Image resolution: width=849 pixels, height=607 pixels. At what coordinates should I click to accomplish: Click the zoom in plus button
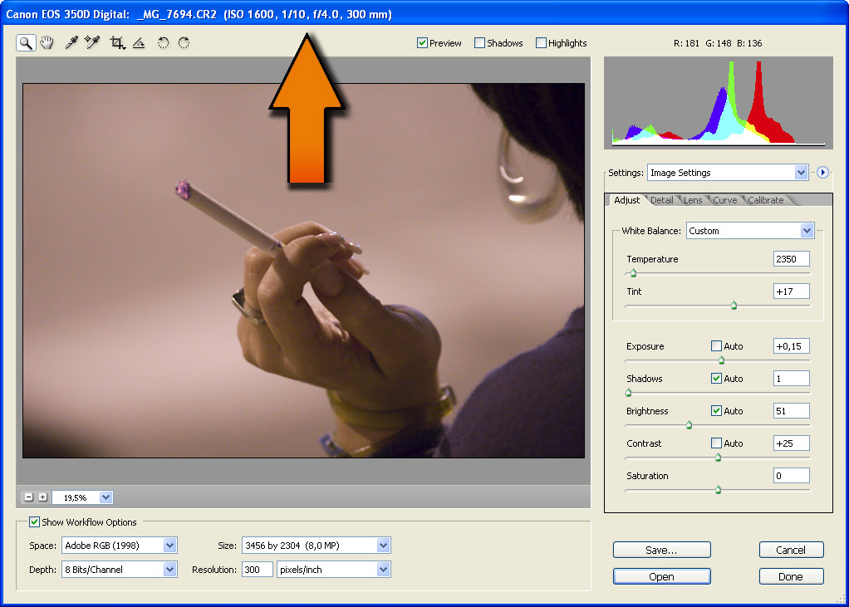coord(42,497)
